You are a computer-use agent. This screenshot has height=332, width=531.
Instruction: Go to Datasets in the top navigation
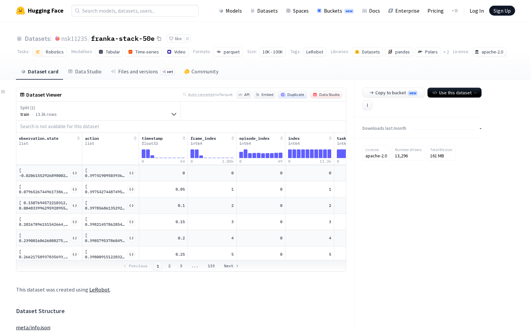tap(264, 11)
